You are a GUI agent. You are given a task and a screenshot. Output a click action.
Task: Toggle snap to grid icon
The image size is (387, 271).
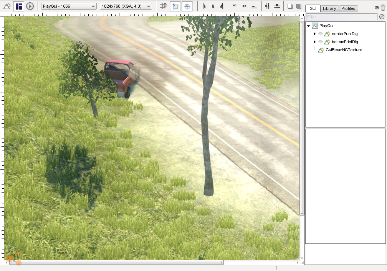pyautogui.click(x=163, y=6)
